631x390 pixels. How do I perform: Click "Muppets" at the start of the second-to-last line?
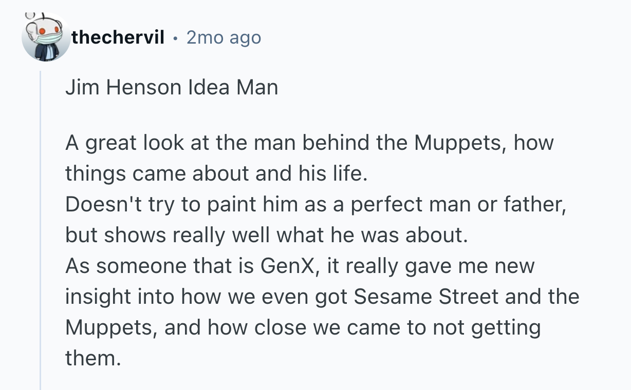[x=111, y=327]
